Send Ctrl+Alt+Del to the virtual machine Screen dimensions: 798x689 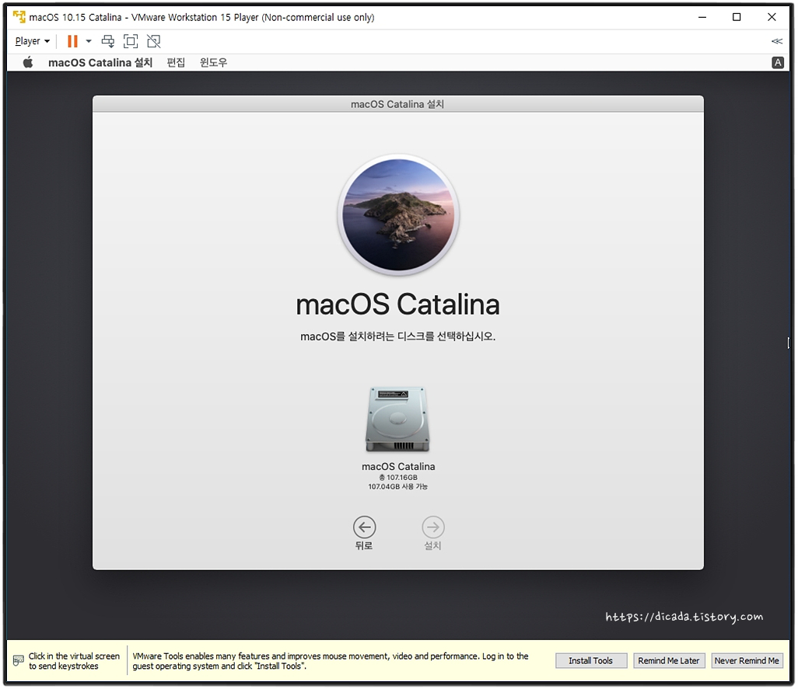[108, 41]
